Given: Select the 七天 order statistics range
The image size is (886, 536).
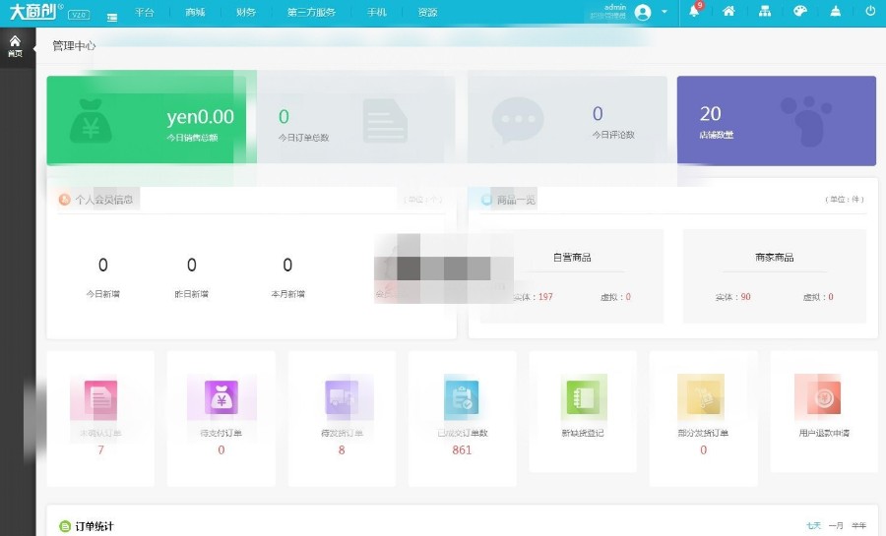Looking at the screenshot, I should pos(813,525).
